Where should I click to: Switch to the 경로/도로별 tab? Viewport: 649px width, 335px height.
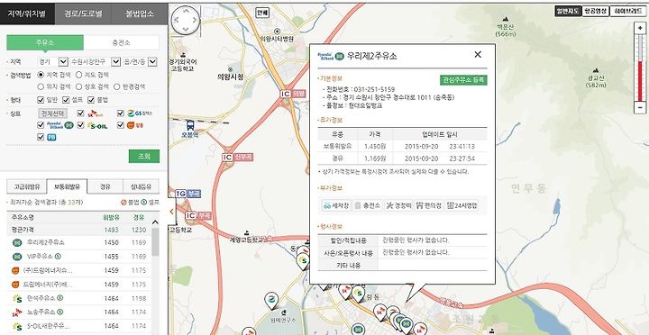point(83,14)
